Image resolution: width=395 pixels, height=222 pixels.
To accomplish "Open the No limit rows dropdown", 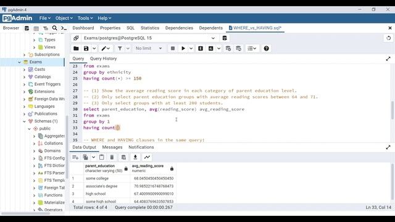I will [x=149, y=48].
